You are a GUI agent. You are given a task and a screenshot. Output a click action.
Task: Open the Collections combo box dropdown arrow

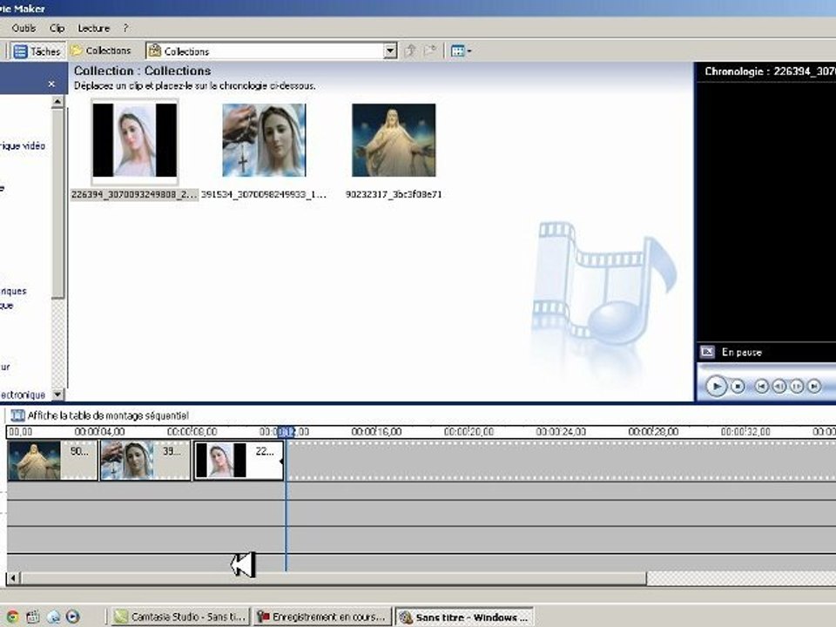tap(390, 51)
